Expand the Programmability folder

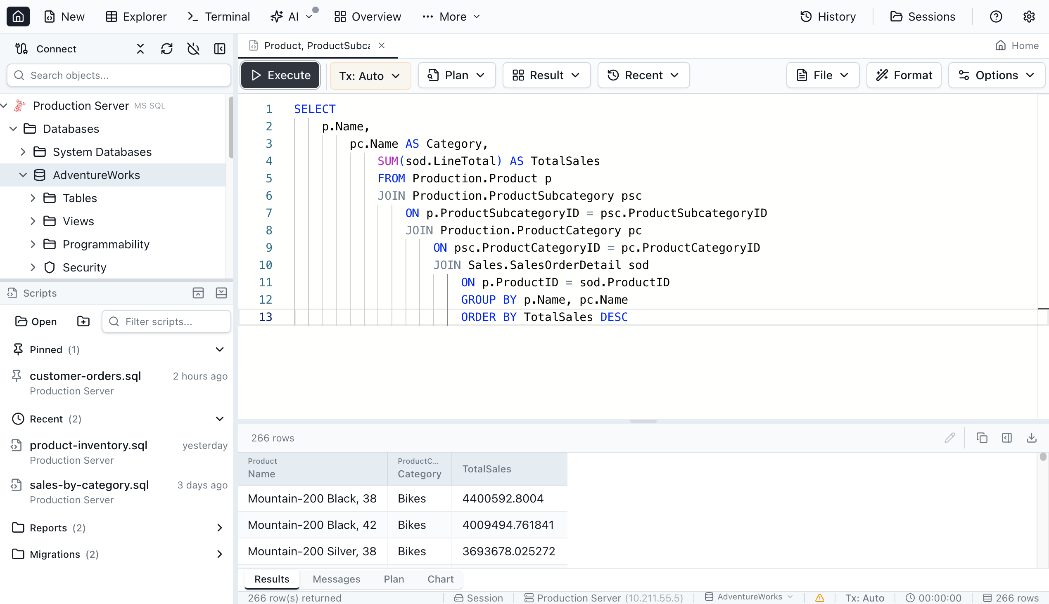click(x=33, y=244)
